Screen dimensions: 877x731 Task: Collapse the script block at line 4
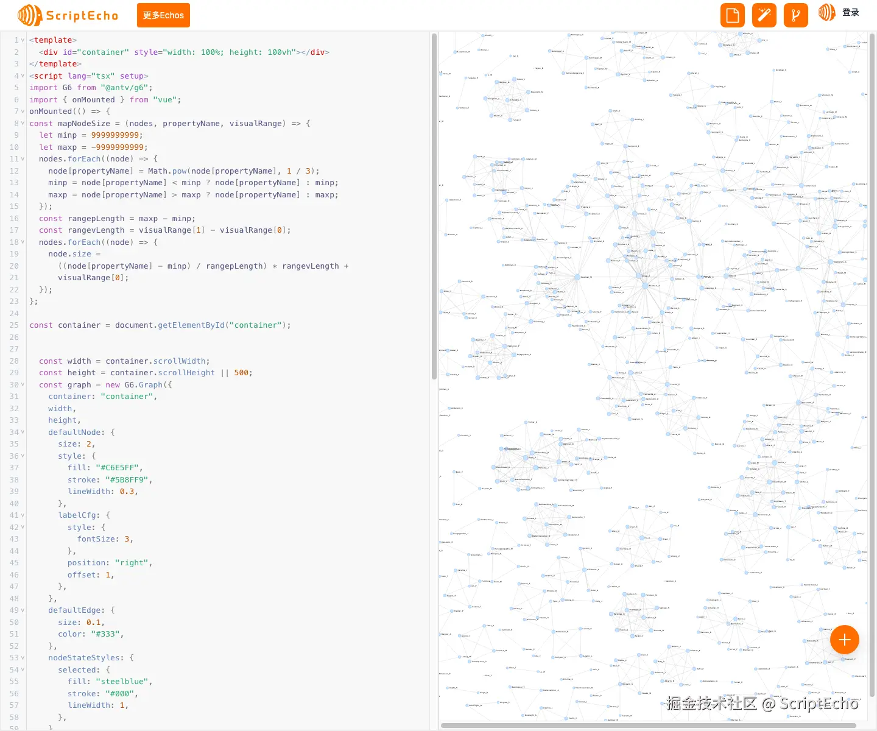pyautogui.click(x=23, y=76)
